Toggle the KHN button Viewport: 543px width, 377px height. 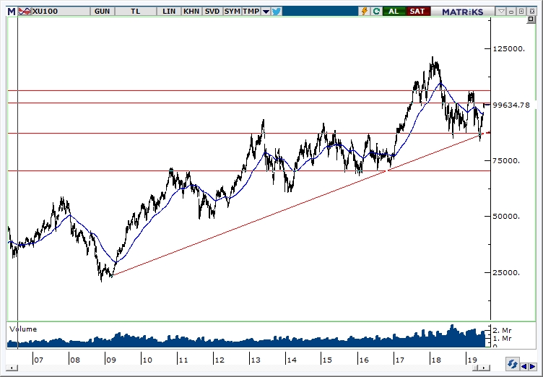coord(191,12)
